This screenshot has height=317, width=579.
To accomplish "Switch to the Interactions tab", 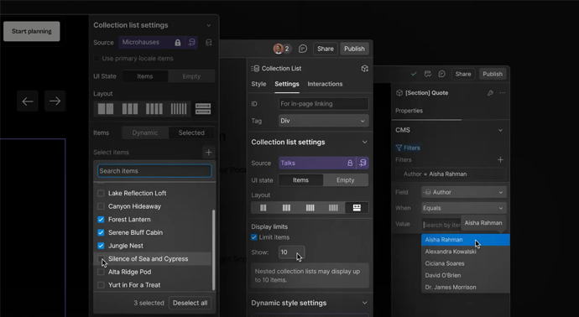I will [x=325, y=84].
